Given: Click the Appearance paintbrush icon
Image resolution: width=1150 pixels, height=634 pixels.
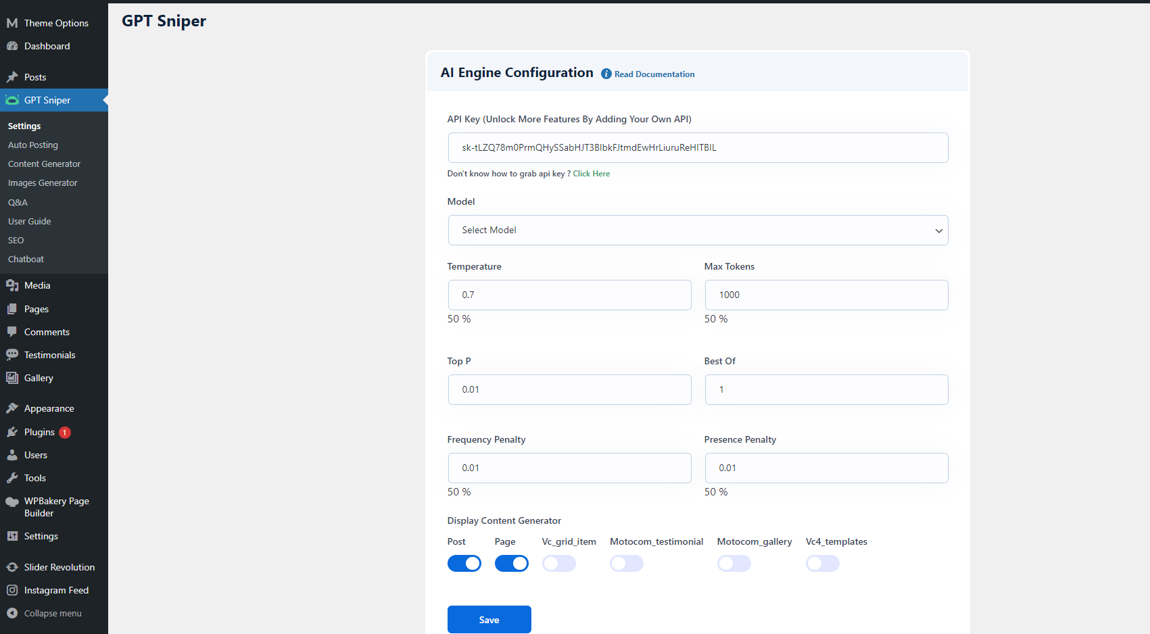Looking at the screenshot, I should (12, 408).
